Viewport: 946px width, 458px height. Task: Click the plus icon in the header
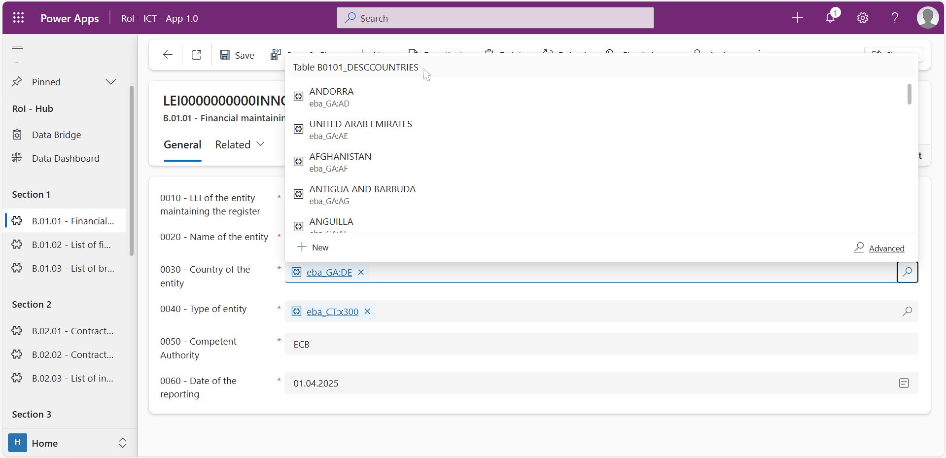(797, 18)
